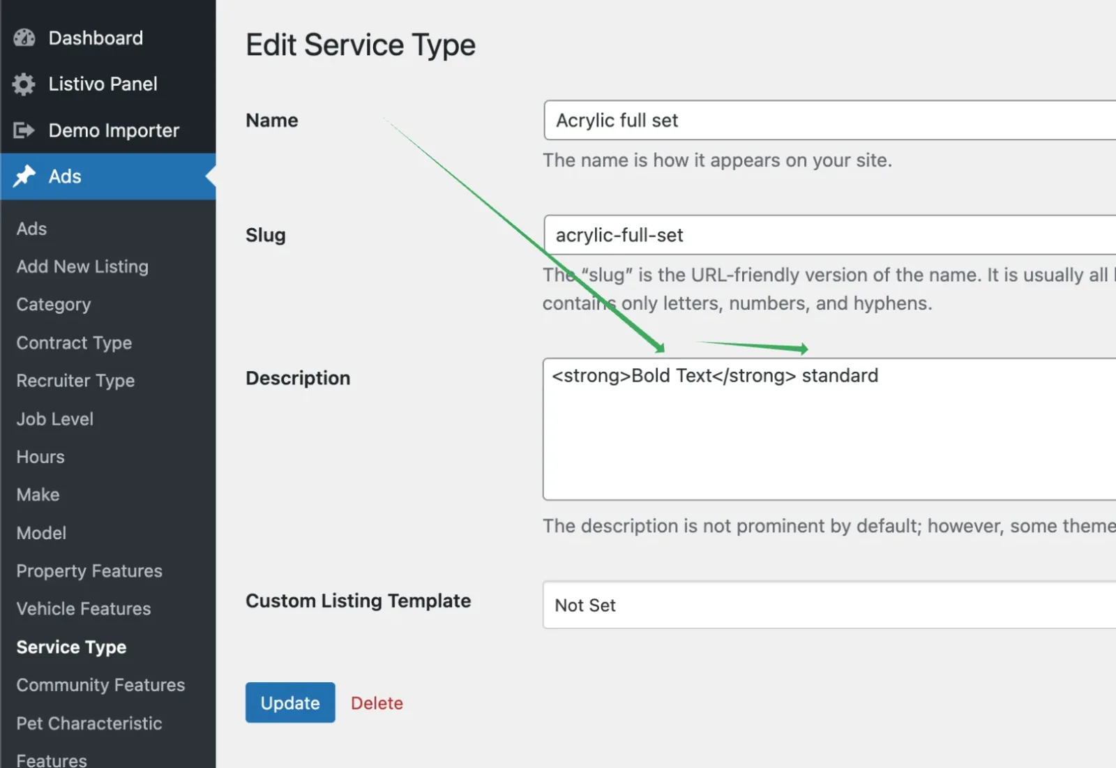Choose Add New Listing
The height and width of the screenshot is (768, 1116).
point(82,266)
